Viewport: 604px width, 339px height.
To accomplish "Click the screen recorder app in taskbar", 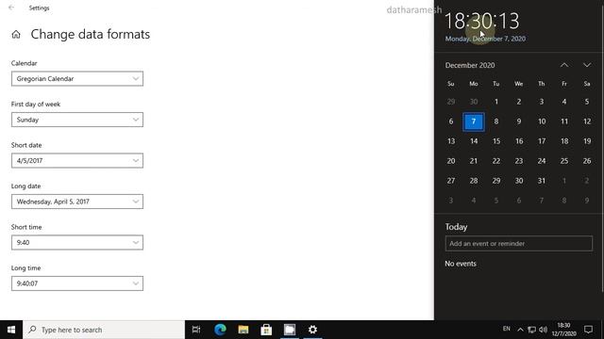I will [290, 330].
